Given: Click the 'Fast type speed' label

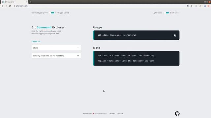Looking at the screenshot, I should coord(62,13).
